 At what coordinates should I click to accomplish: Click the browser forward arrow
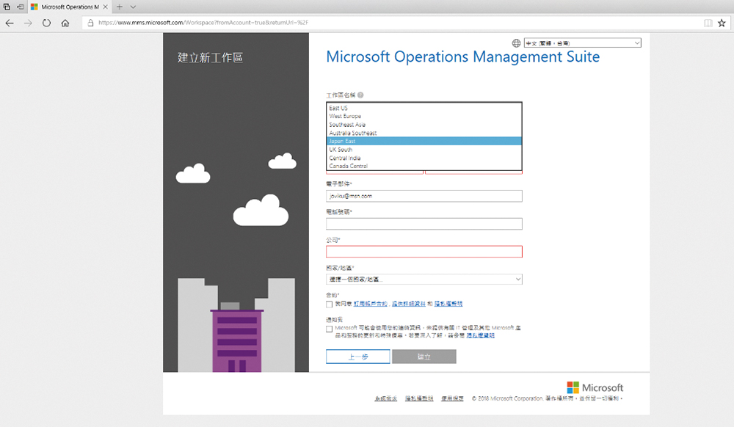coord(28,23)
